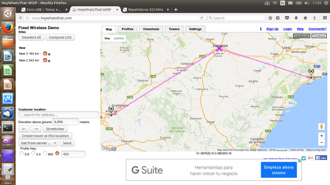330x185 pixels.
Task: Open the Profiles tab
Action: pyautogui.click(x=127, y=29)
